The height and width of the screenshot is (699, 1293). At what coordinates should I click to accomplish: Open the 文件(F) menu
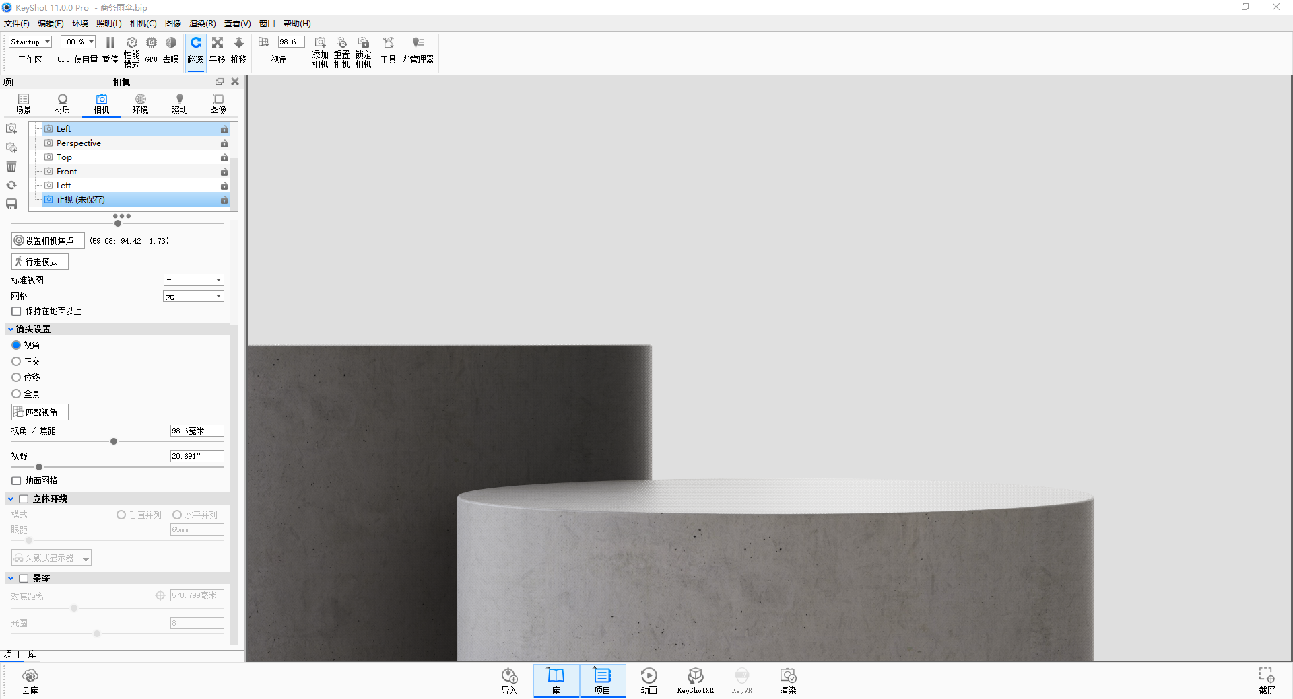click(17, 23)
